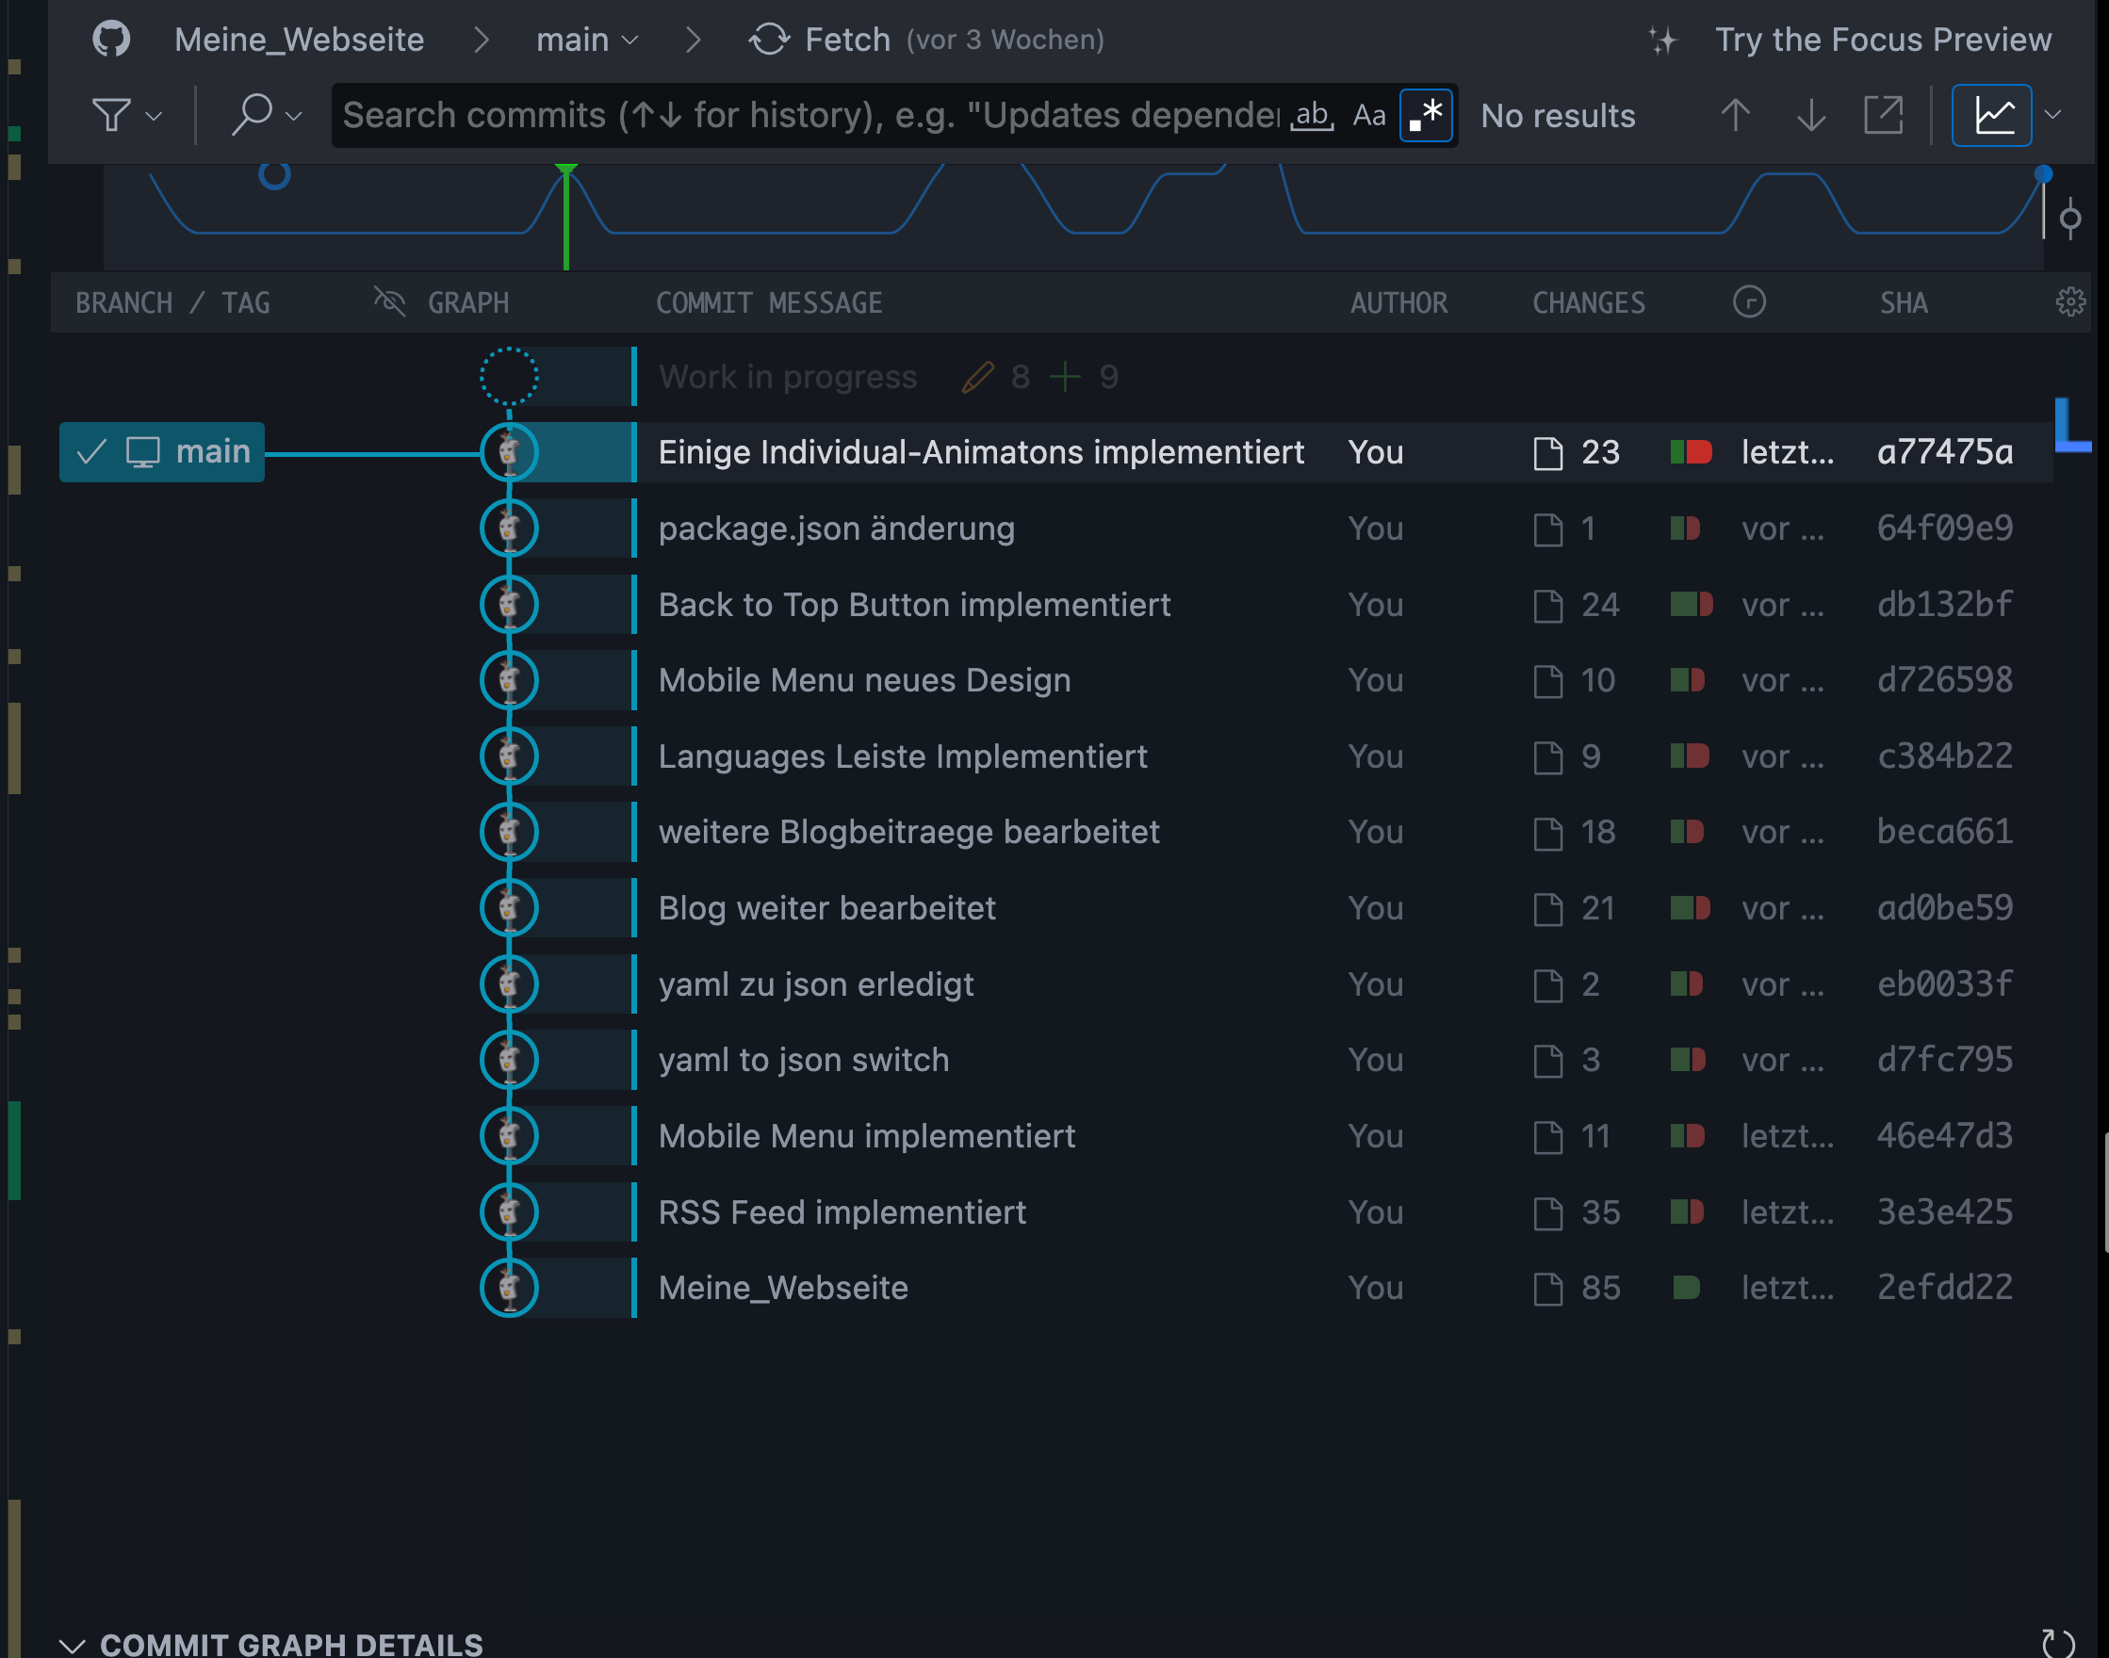The height and width of the screenshot is (1658, 2109).
Task: Click refresh icon in Commit Graph Details
Action: pyautogui.click(x=2057, y=1643)
